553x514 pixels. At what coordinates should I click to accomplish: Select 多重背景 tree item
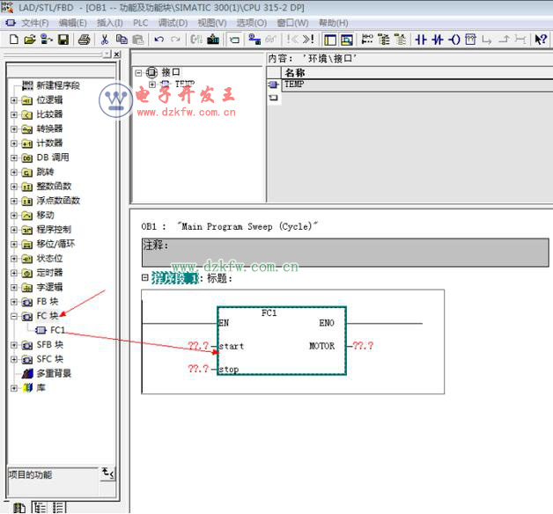[54, 373]
